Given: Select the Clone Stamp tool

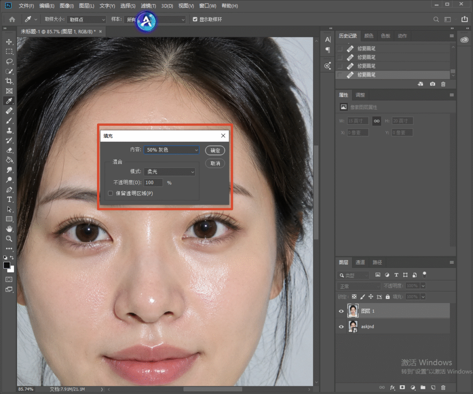Looking at the screenshot, I should 9,131.
